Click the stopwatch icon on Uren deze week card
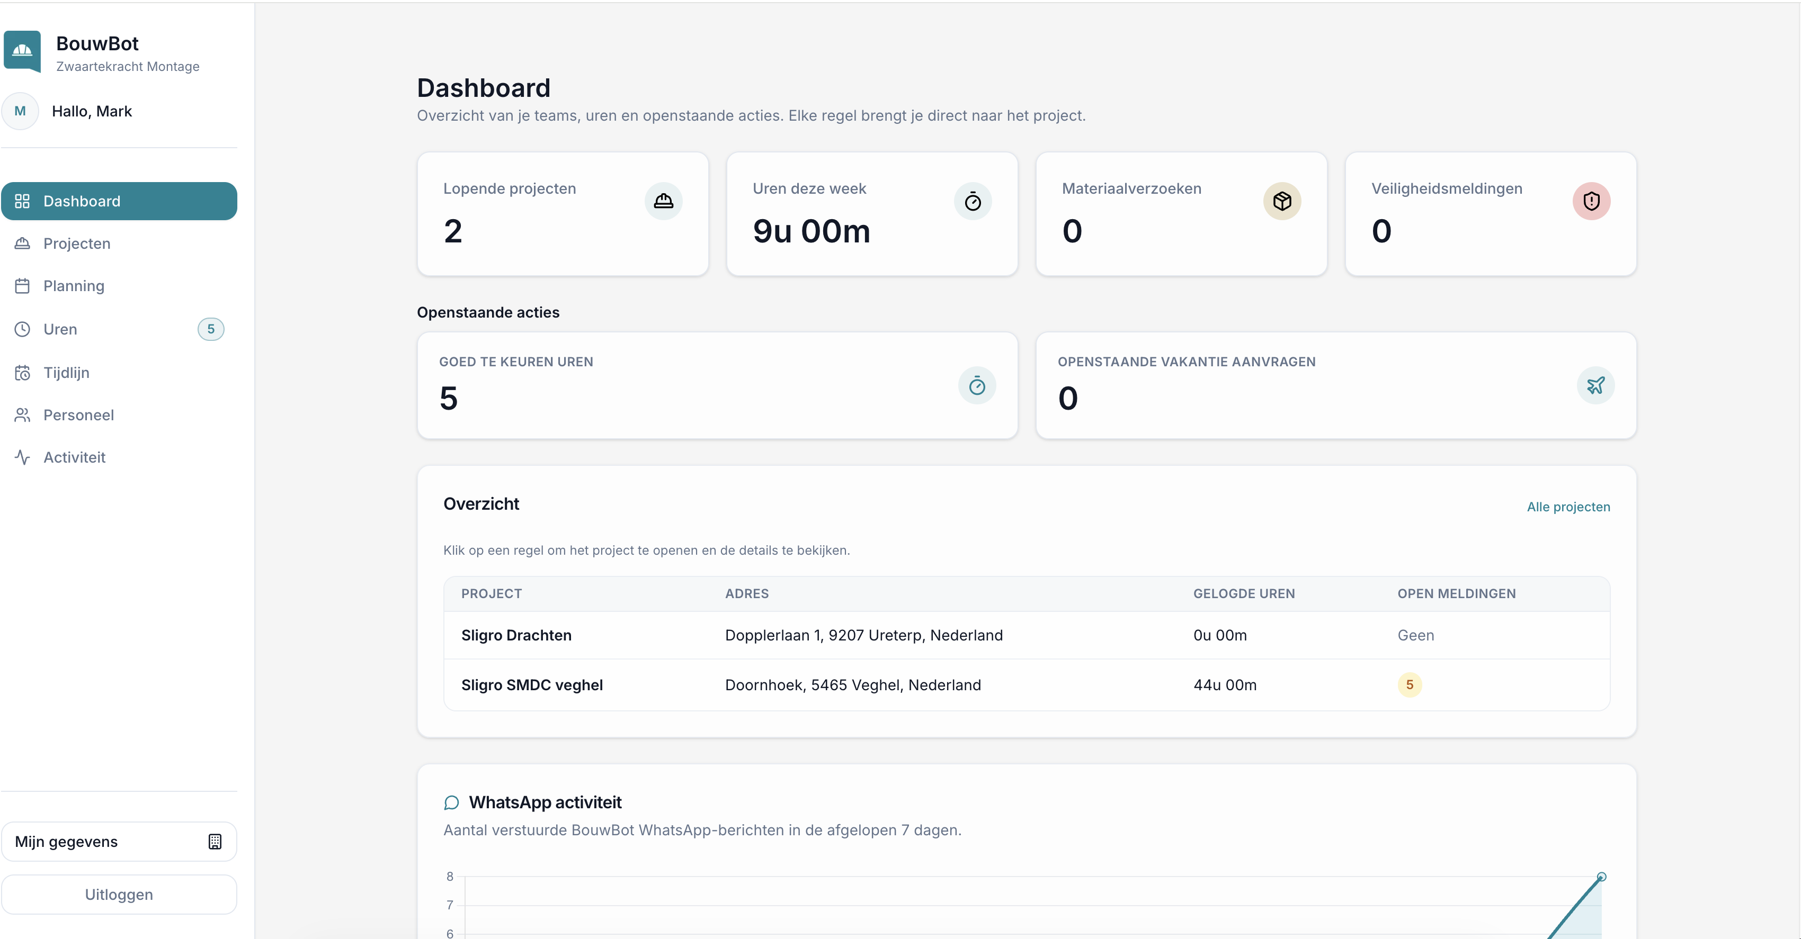 (x=973, y=201)
